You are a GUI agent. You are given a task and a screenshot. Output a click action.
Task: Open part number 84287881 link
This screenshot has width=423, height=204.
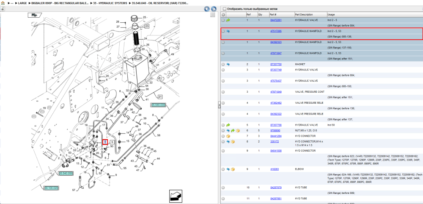point(276,199)
